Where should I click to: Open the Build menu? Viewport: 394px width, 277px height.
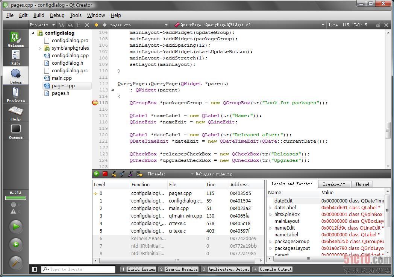point(39,15)
